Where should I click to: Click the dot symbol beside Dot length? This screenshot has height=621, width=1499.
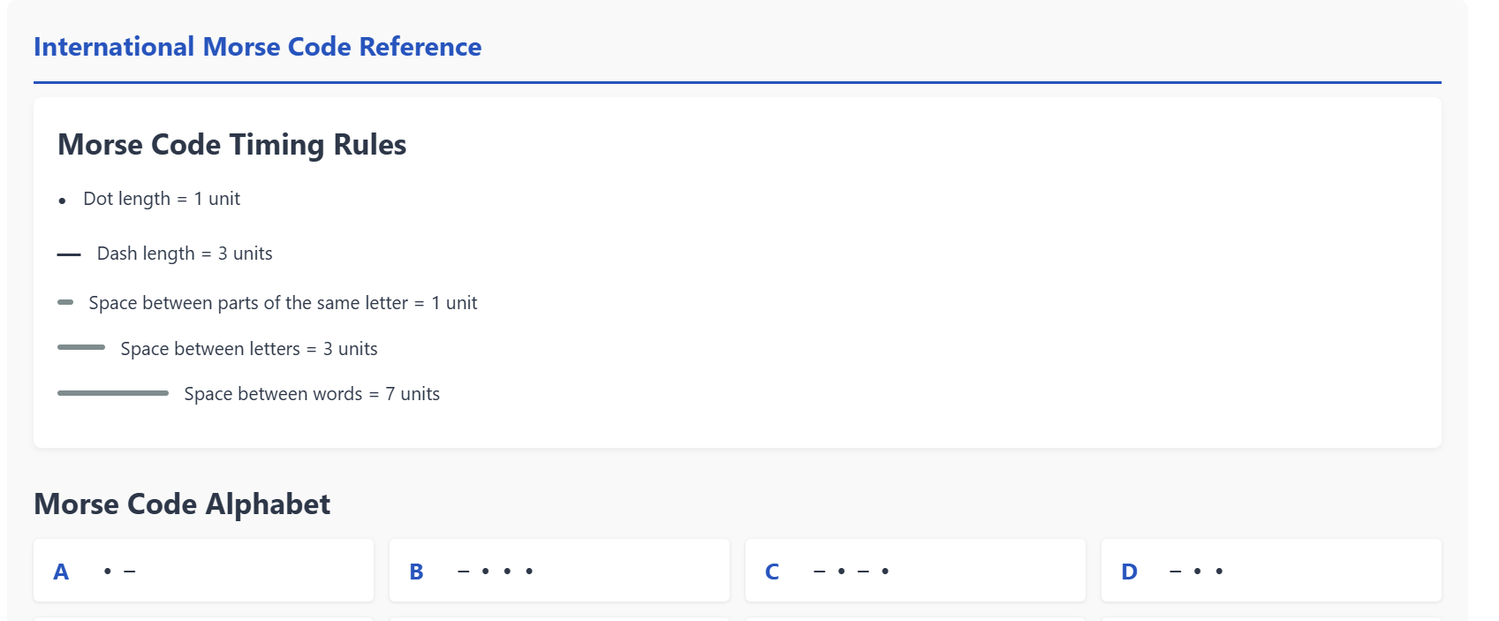click(62, 201)
